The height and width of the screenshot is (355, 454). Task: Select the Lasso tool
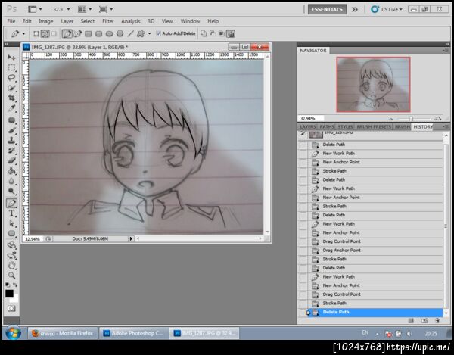(x=11, y=78)
